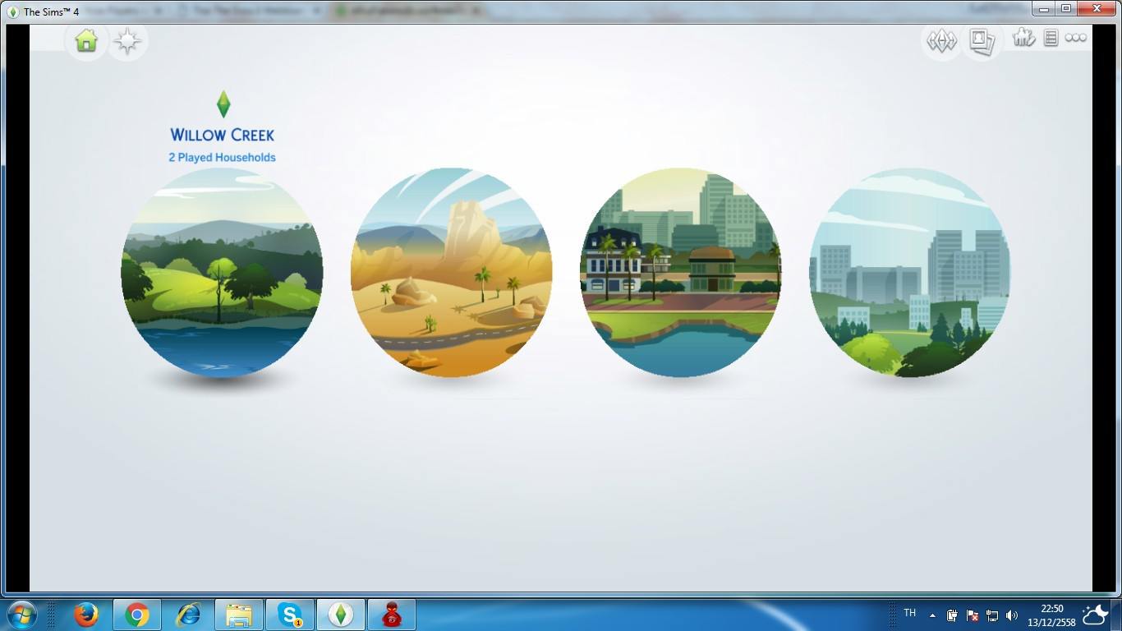Screen dimensions: 1122x631
Task: Open the three-dot game options menu
Action: click(1076, 38)
